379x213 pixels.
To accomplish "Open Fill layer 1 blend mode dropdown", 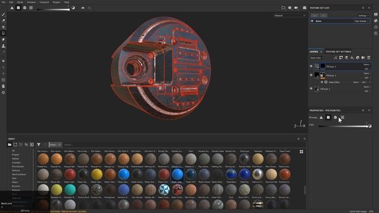I will click(x=367, y=87).
